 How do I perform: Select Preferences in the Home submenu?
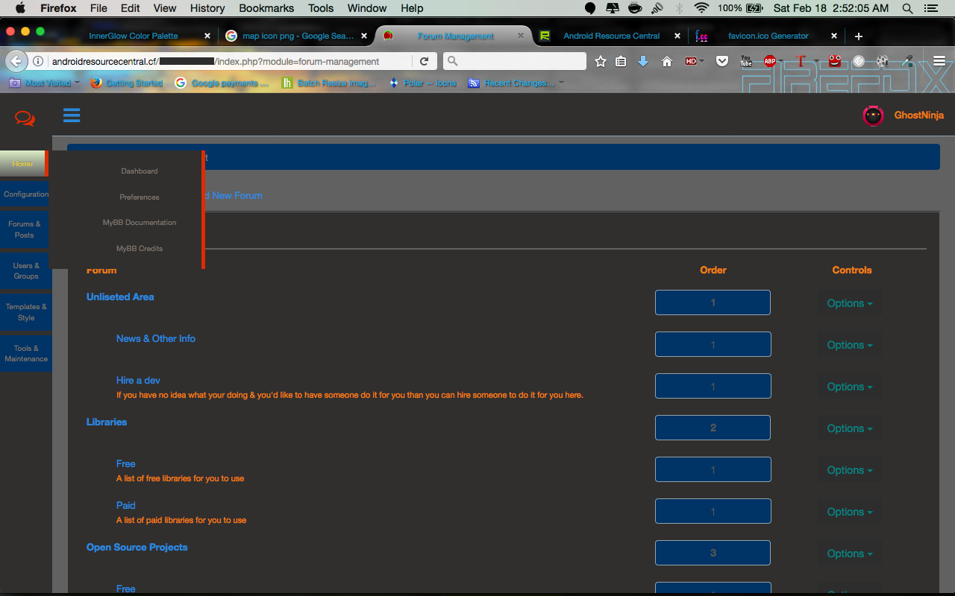tap(140, 197)
